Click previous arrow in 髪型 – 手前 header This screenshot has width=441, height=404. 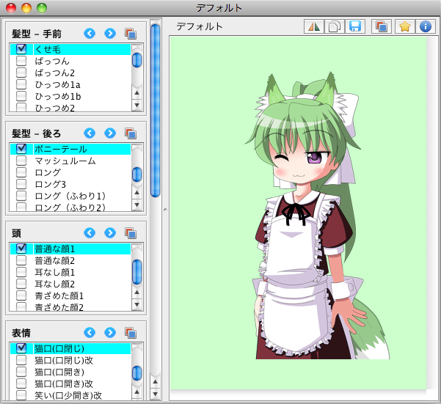pos(90,33)
